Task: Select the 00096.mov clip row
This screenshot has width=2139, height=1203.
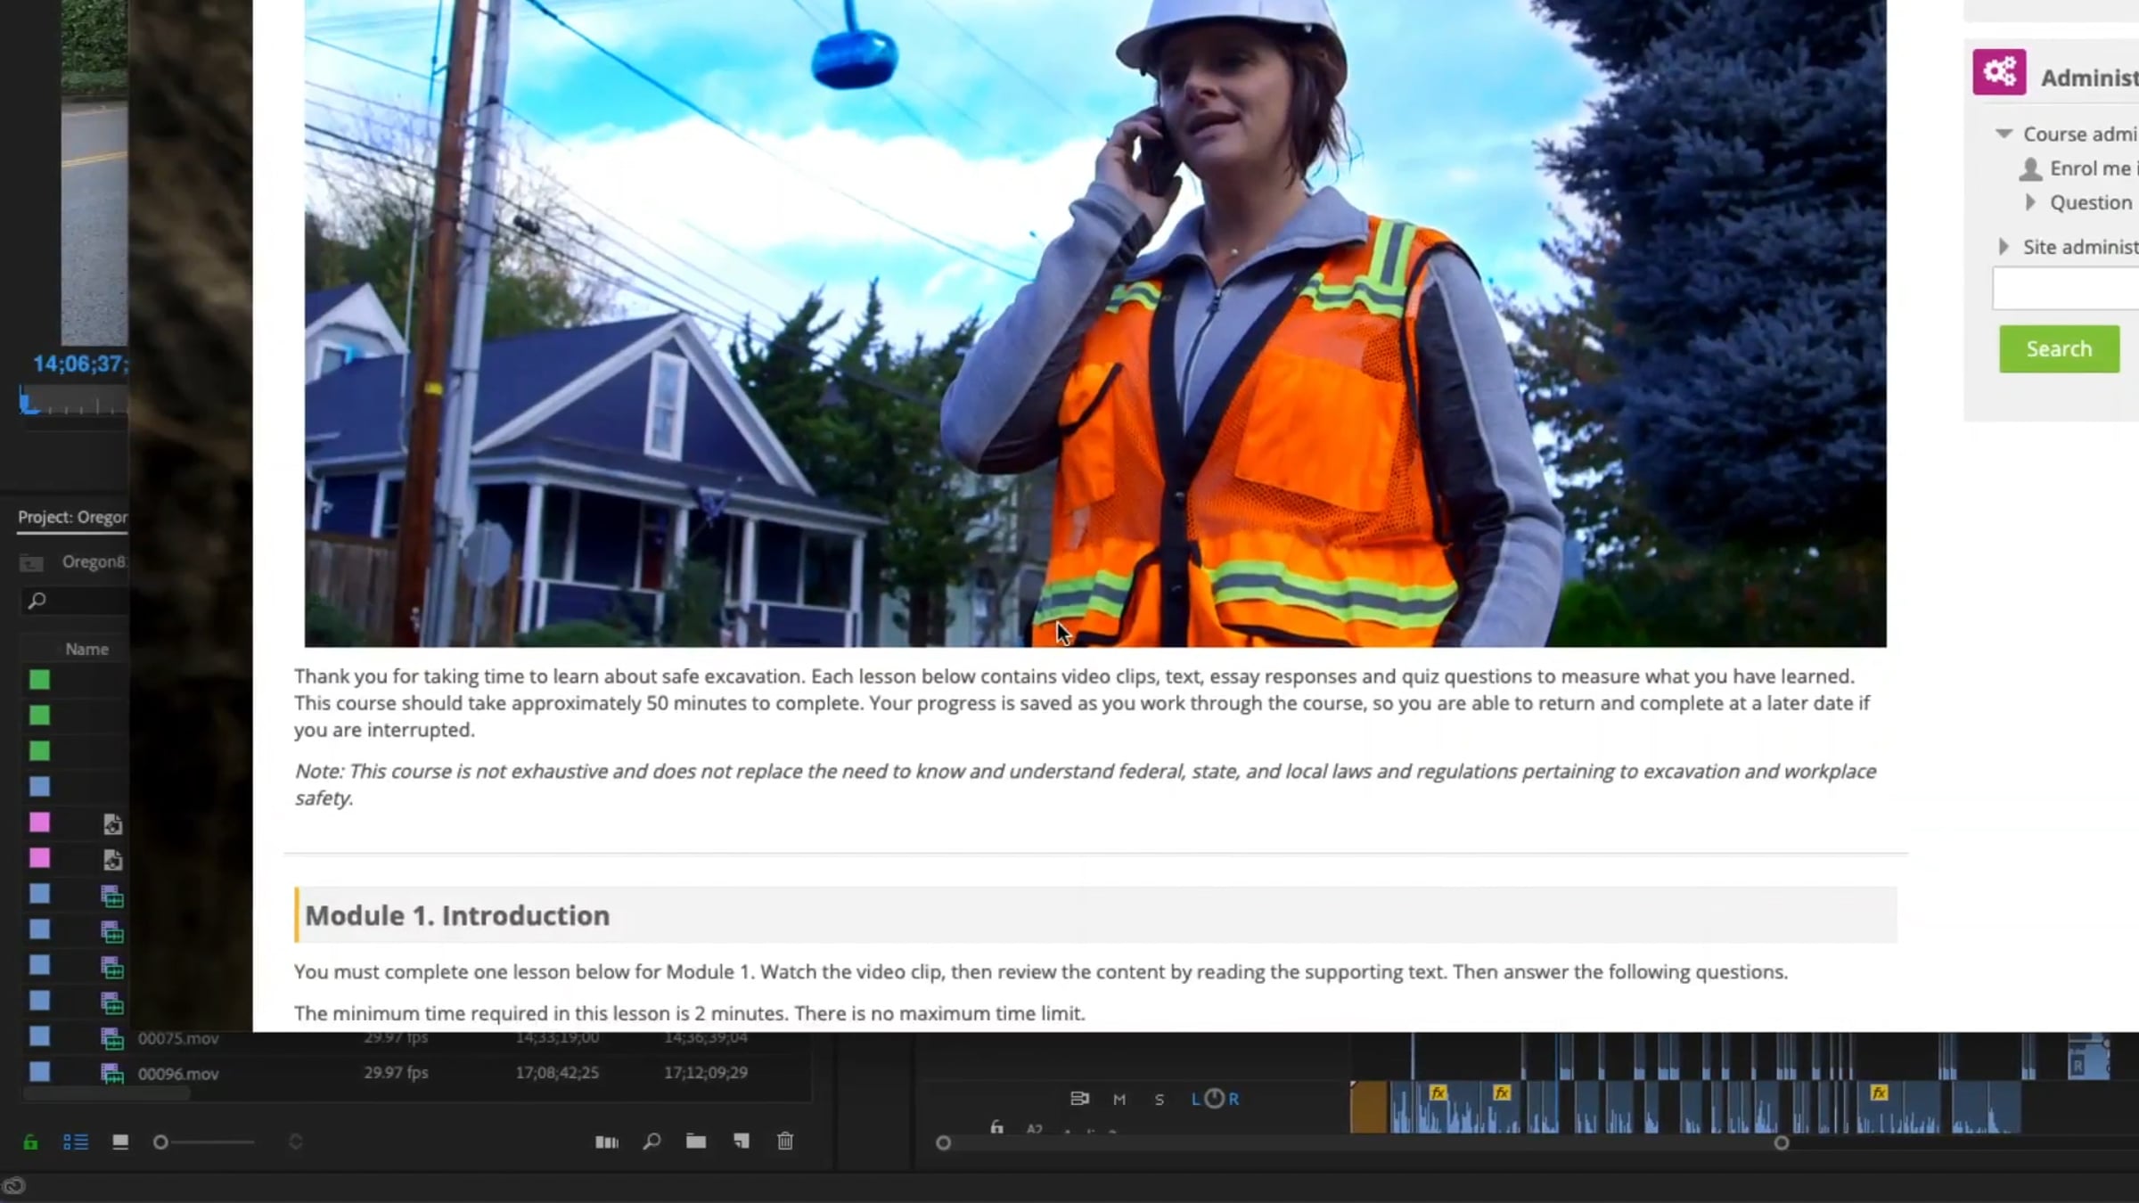Action: (x=178, y=1074)
